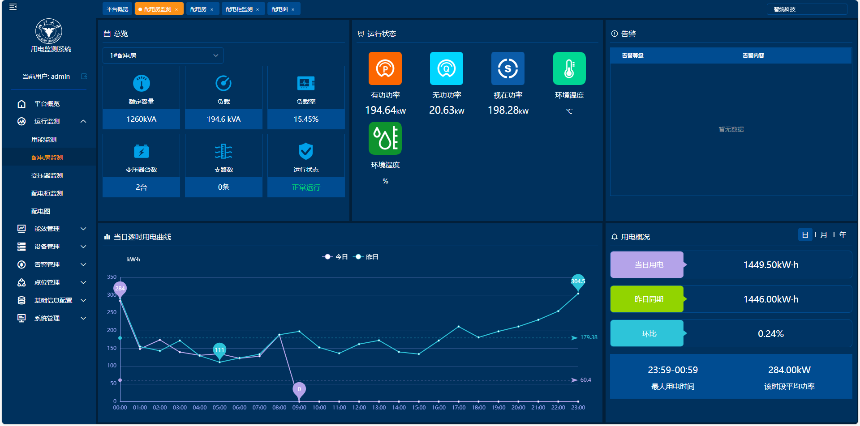This screenshot has width=860, height=426.
Task: Click the hamburger menu collapse icon
Action: pos(13,7)
